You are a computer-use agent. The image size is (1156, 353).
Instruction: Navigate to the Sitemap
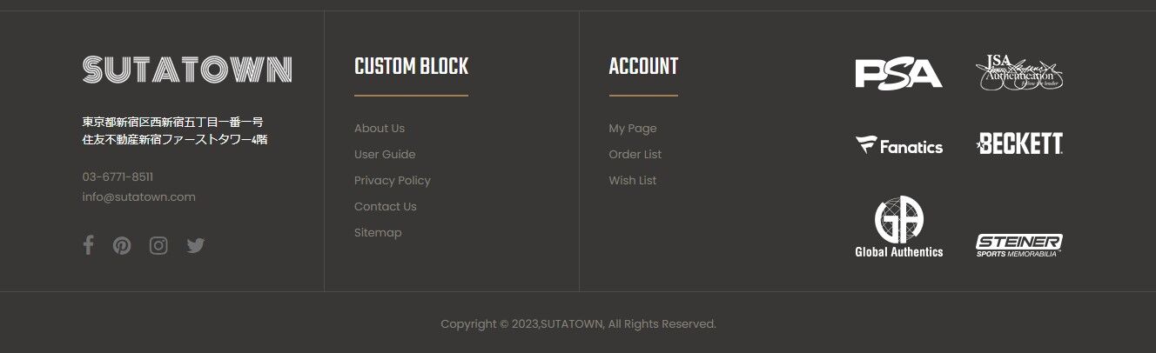click(x=378, y=233)
